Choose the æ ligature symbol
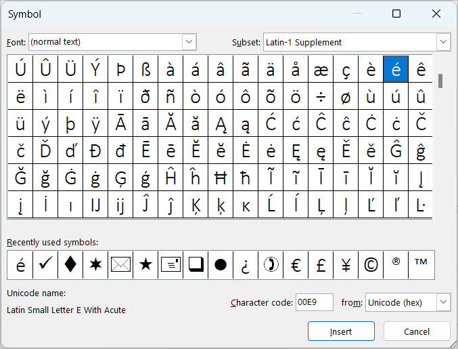 [321, 69]
